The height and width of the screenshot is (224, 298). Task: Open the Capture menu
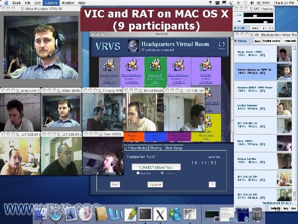tap(51, 2)
